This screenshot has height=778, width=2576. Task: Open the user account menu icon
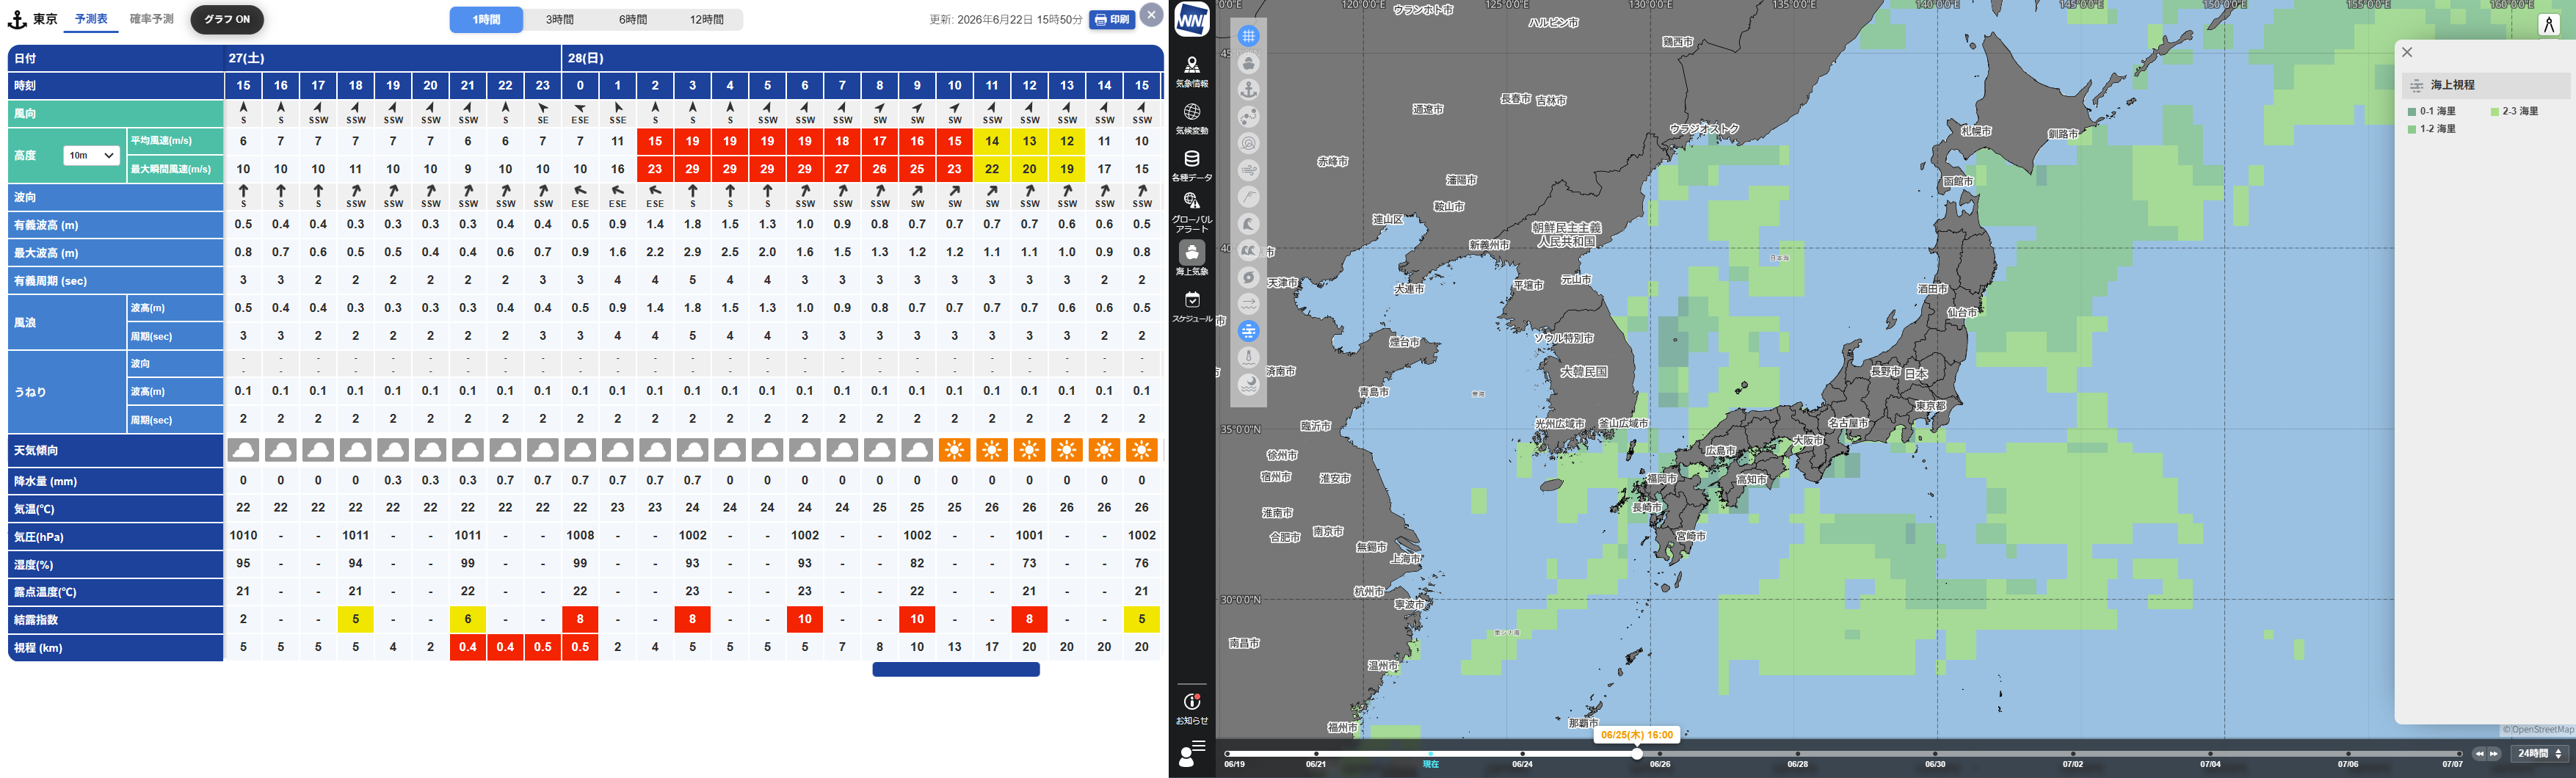coord(1192,754)
